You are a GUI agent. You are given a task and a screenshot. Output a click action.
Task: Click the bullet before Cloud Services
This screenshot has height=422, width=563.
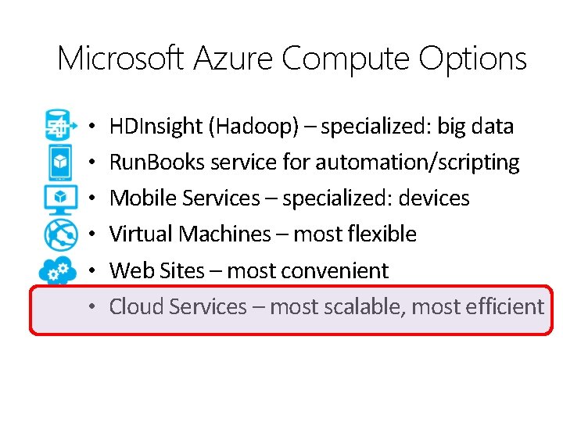pyautogui.click(x=91, y=307)
